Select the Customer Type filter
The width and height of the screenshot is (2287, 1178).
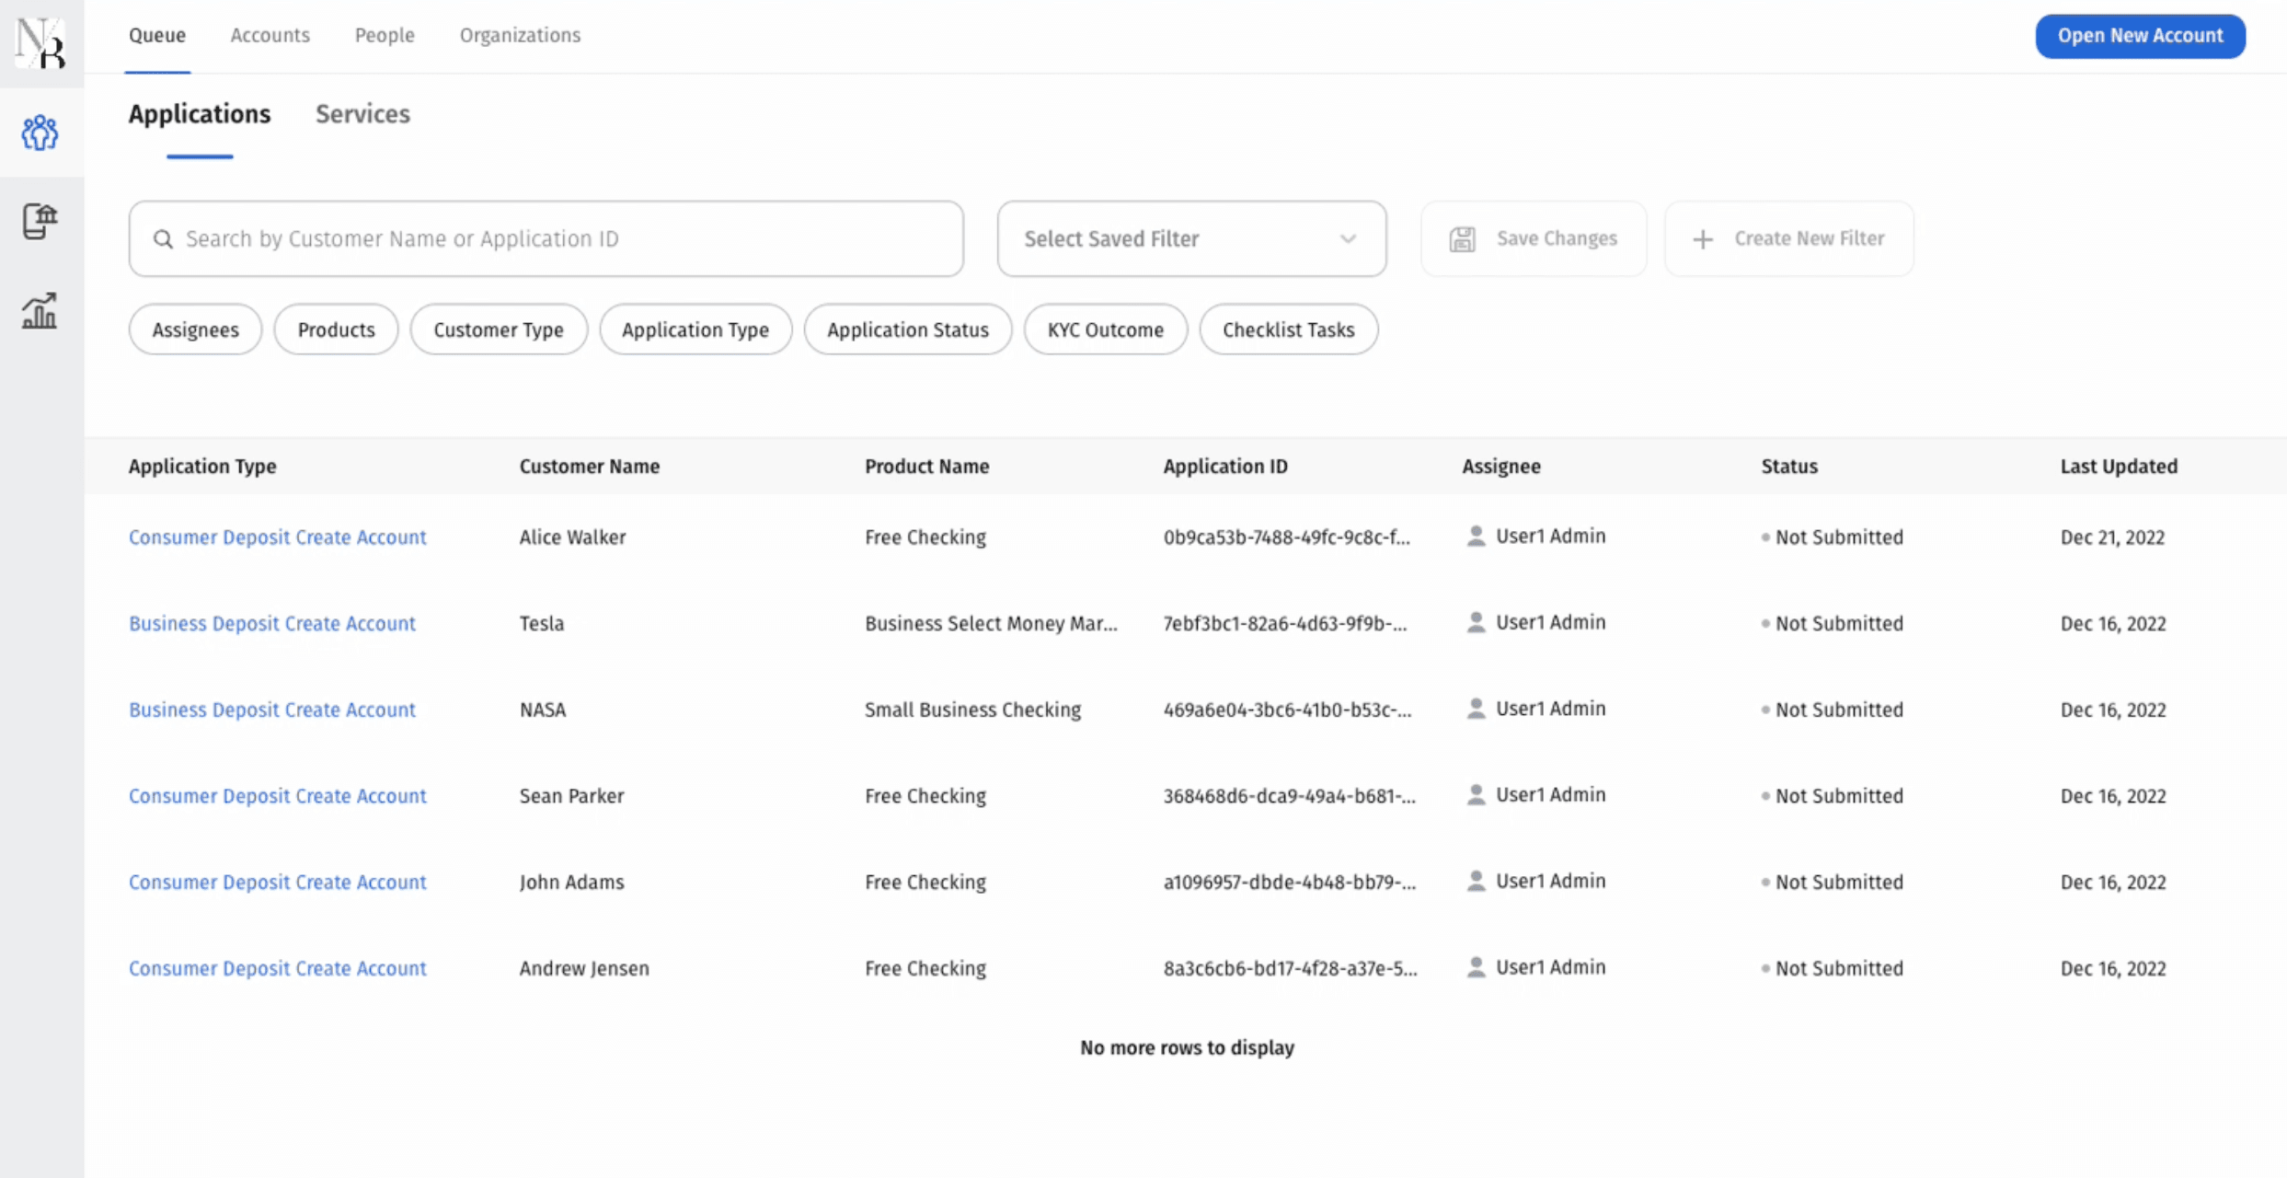pyautogui.click(x=497, y=329)
